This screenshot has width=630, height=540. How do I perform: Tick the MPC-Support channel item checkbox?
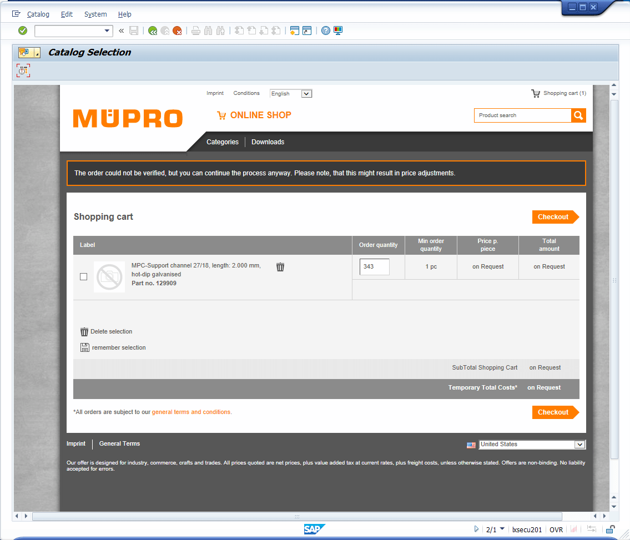pyautogui.click(x=84, y=277)
